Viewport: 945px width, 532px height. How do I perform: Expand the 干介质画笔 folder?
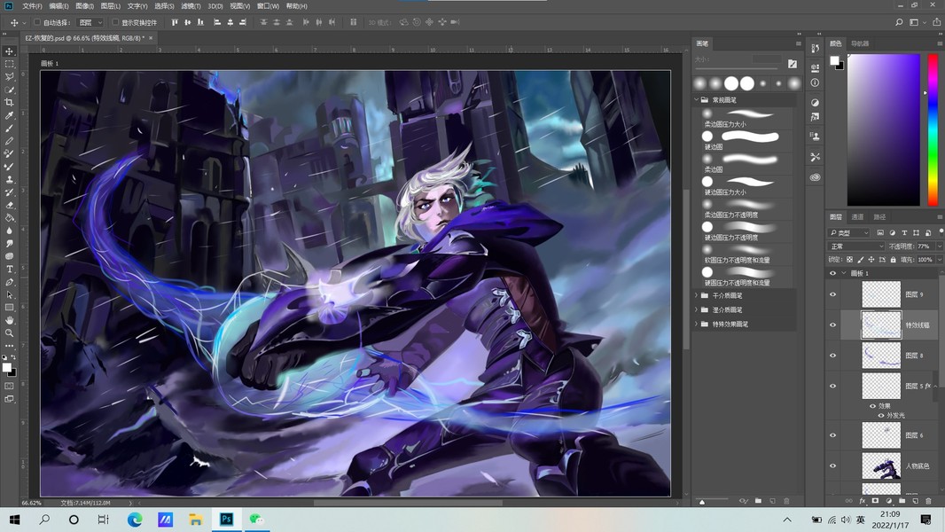click(x=696, y=295)
